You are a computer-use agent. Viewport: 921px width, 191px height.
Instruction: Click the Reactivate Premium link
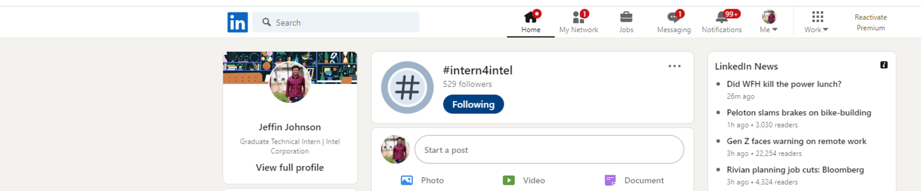coord(871,22)
